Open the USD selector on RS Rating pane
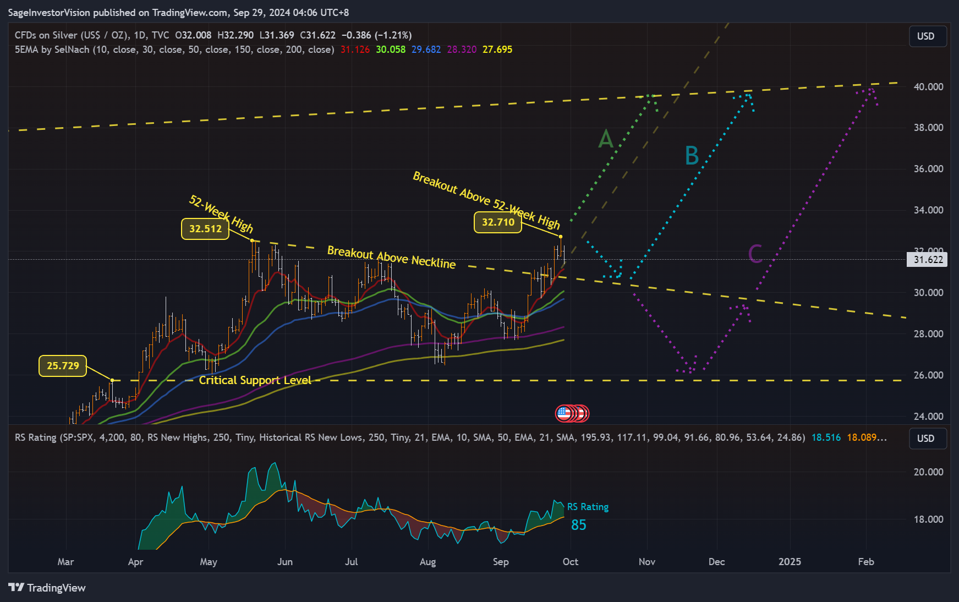This screenshot has width=959, height=602. (x=928, y=439)
